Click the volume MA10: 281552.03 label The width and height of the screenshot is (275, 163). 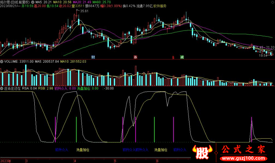pos(73,62)
